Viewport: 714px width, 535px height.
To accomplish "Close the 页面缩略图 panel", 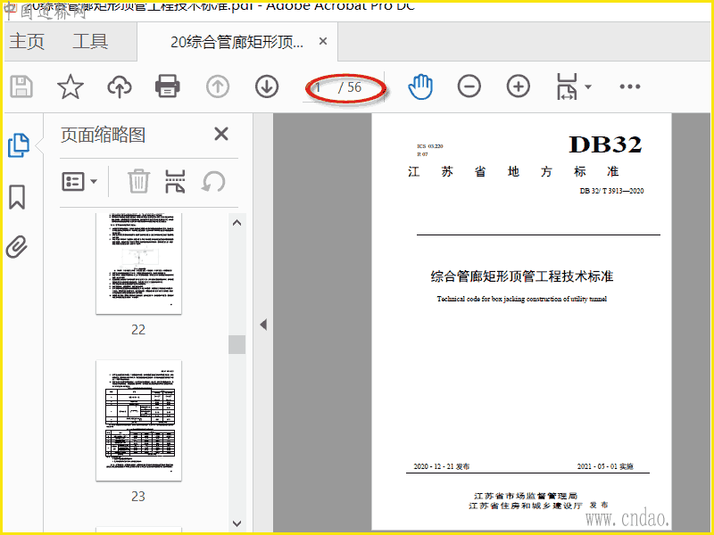I will point(221,135).
